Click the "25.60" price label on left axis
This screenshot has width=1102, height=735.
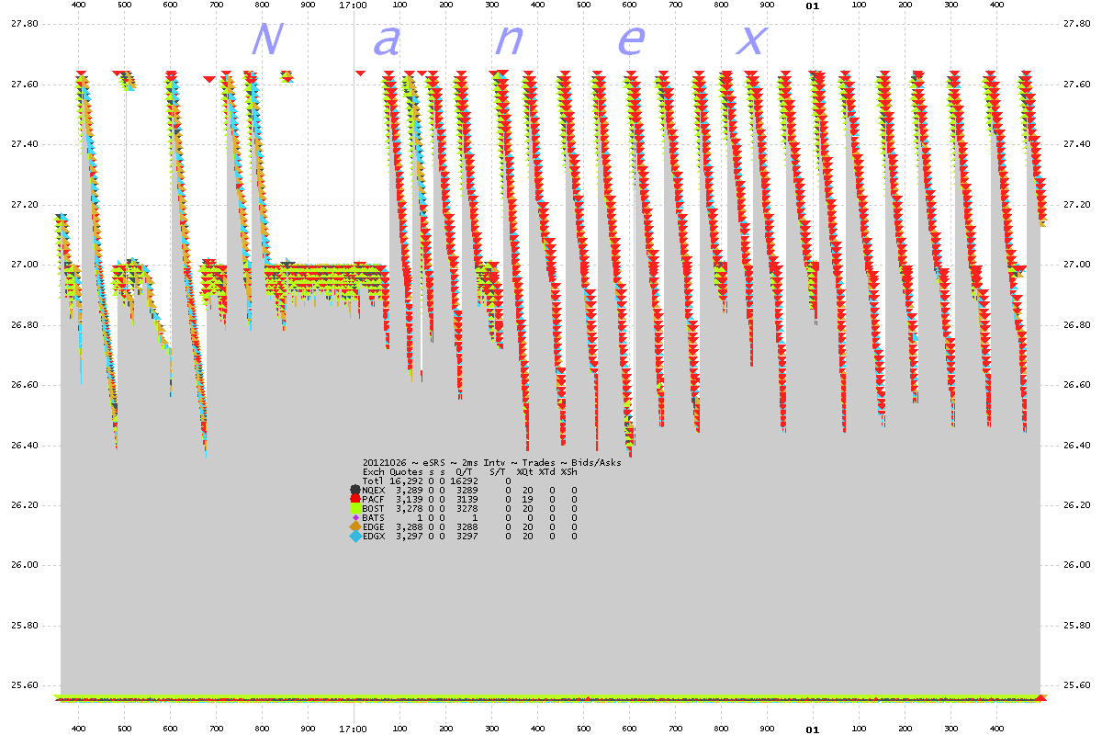[x=24, y=685]
